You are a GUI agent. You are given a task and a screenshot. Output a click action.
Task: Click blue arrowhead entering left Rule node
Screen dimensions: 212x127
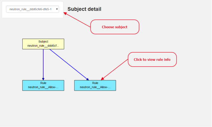pos(43,79)
